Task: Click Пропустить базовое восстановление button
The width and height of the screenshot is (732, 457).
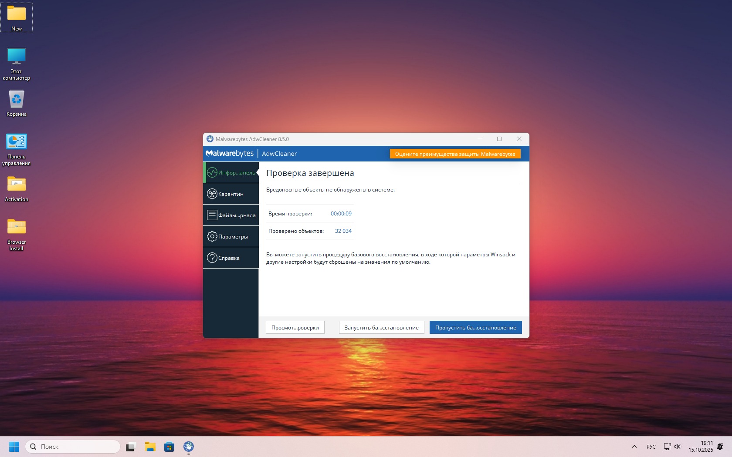Action: pyautogui.click(x=475, y=328)
